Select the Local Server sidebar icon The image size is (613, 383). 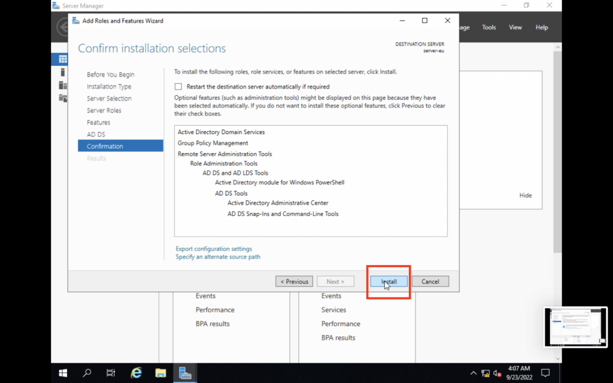coord(62,72)
